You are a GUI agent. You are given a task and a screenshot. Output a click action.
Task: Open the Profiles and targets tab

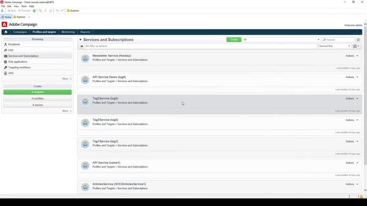pyautogui.click(x=44, y=32)
